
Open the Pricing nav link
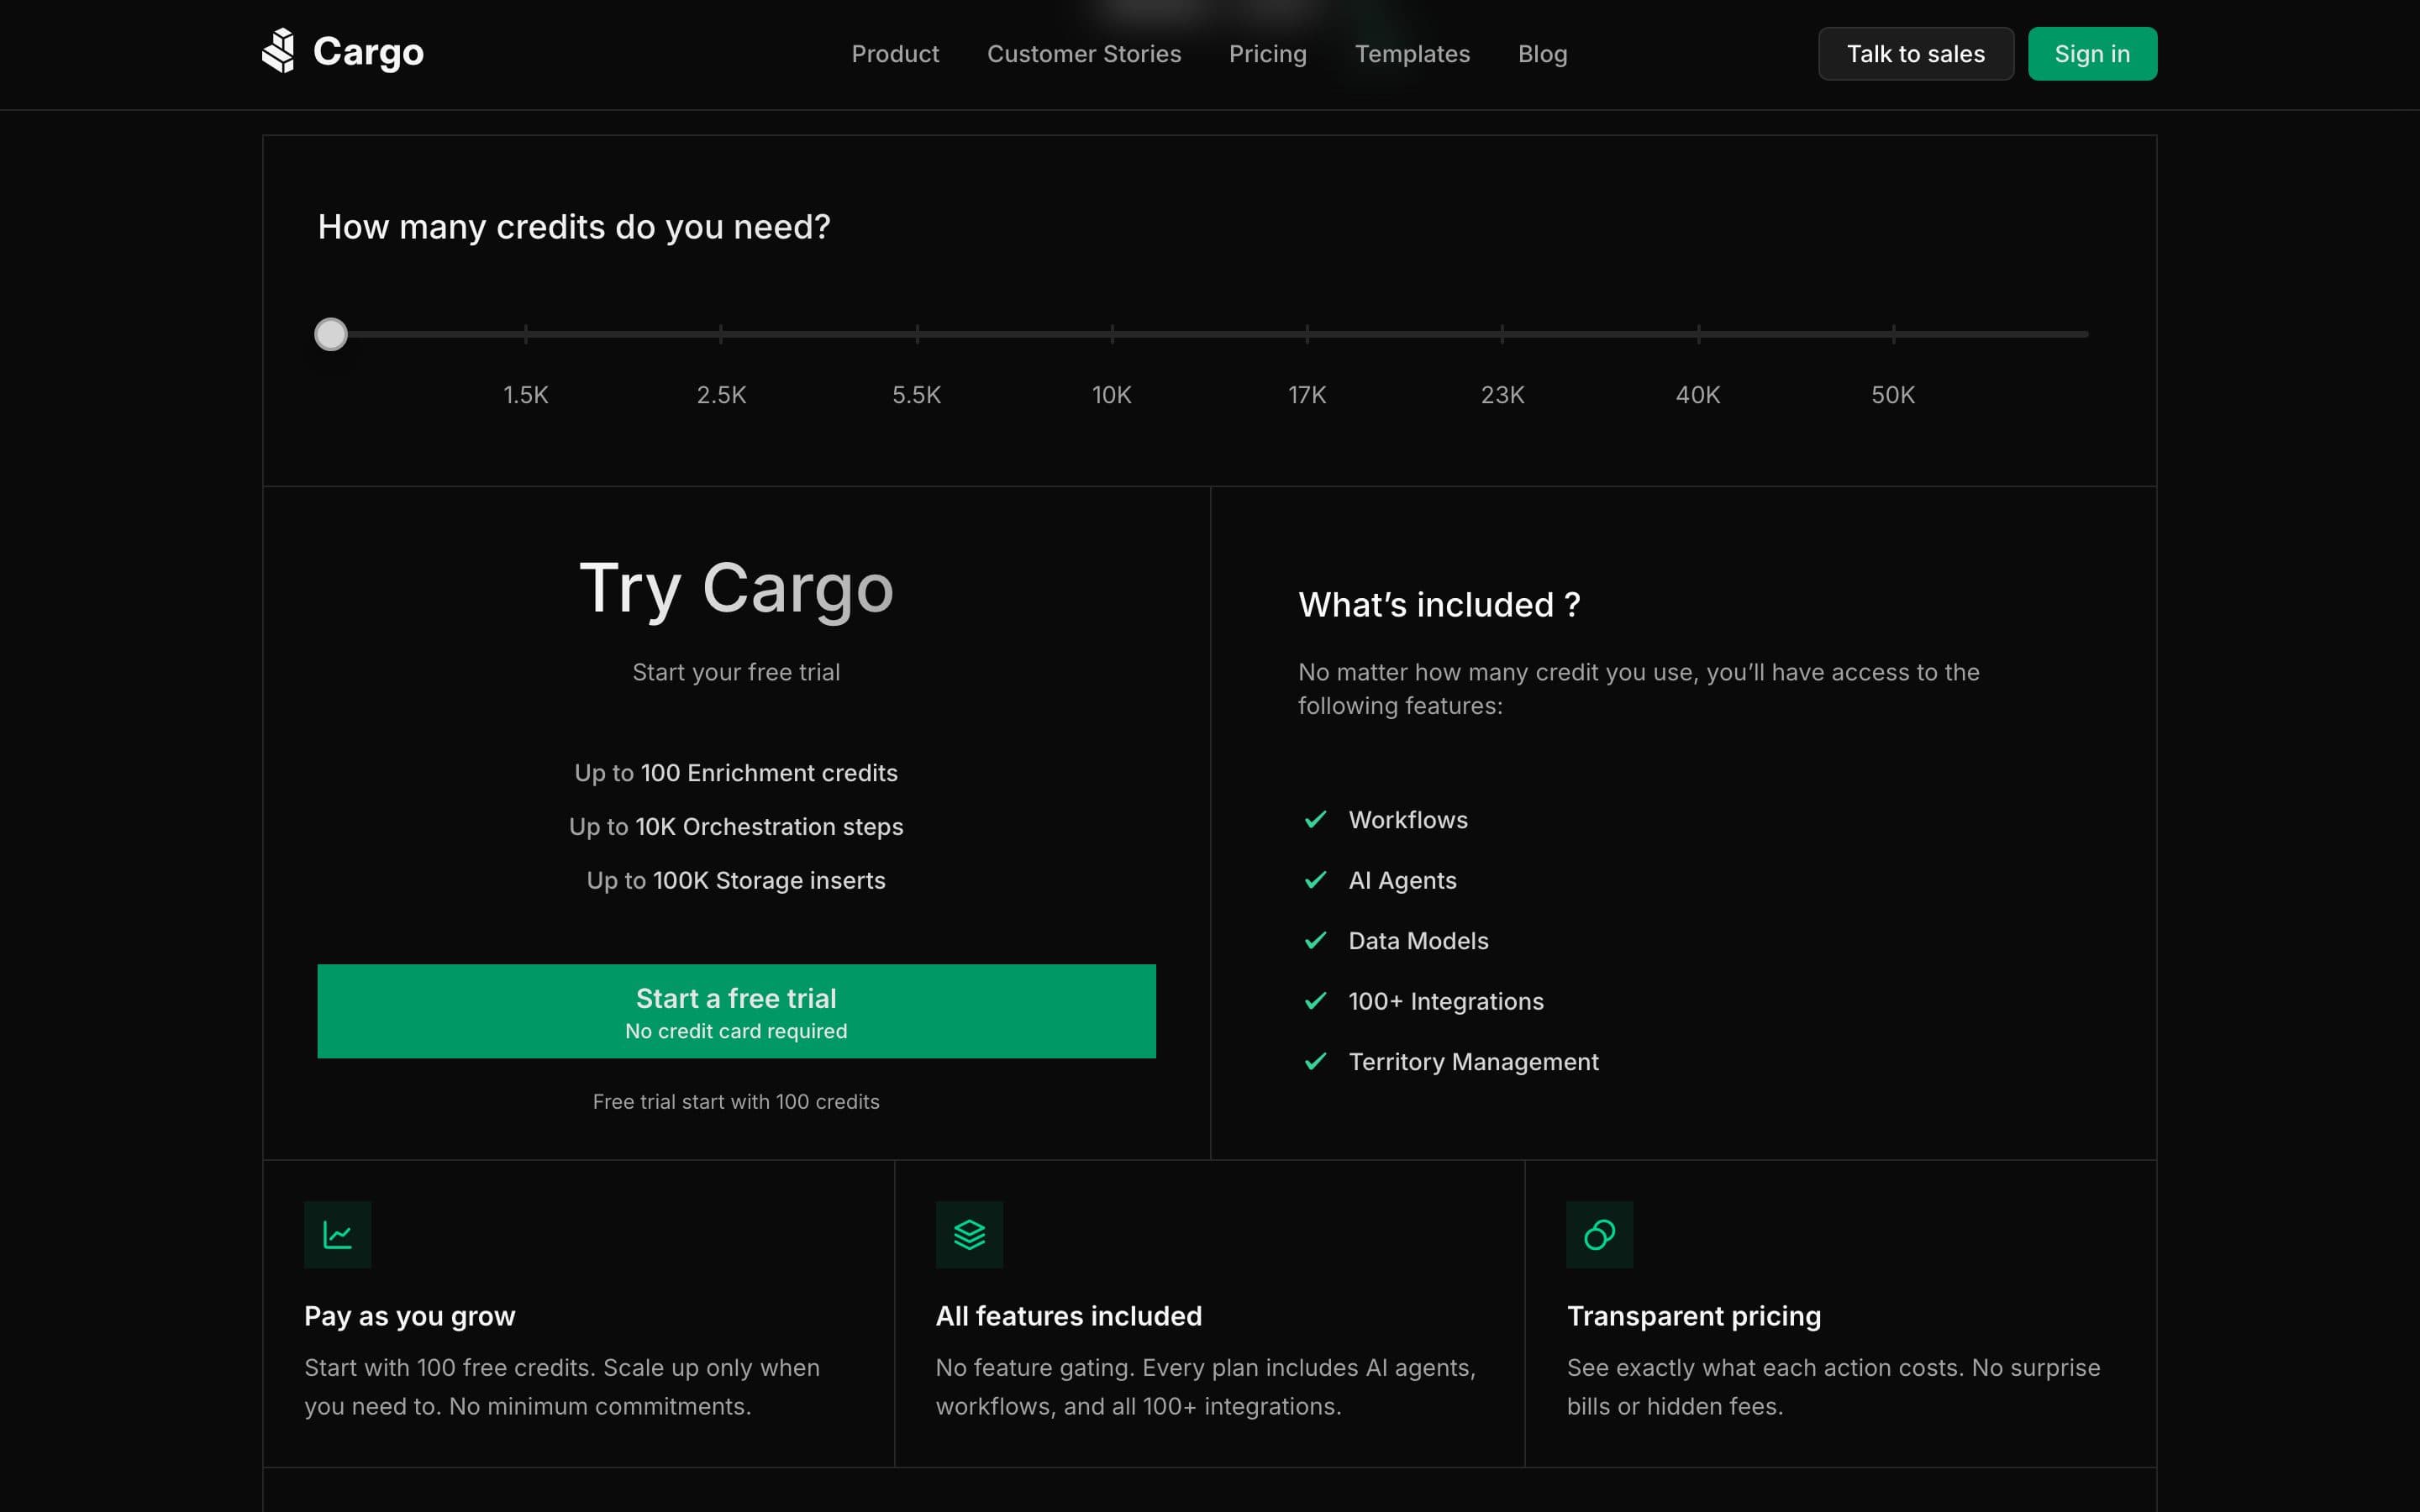pos(1267,54)
